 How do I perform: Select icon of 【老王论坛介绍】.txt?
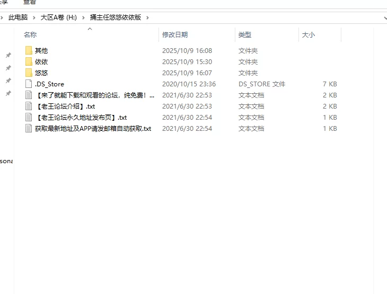(x=29, y=106)
